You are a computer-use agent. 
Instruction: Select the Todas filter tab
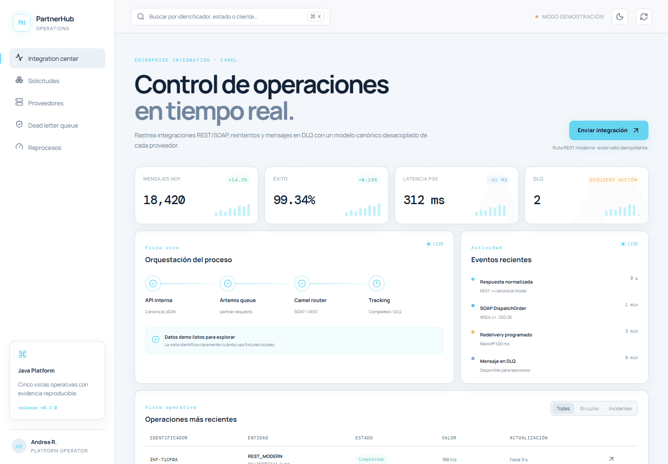coord(563,409)
